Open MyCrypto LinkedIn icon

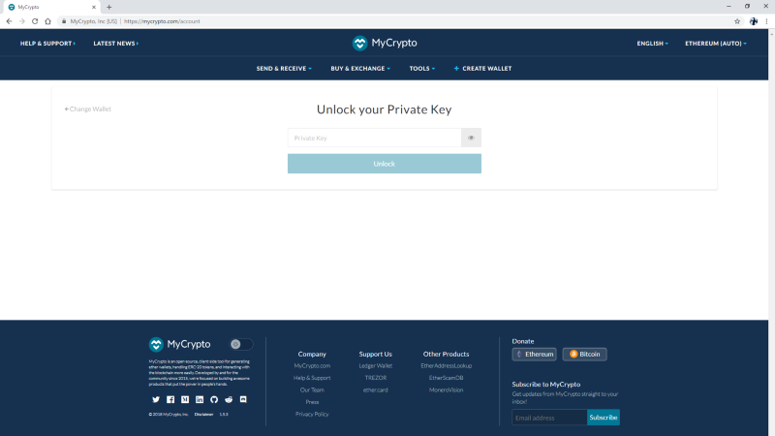[x=200, y=399]
